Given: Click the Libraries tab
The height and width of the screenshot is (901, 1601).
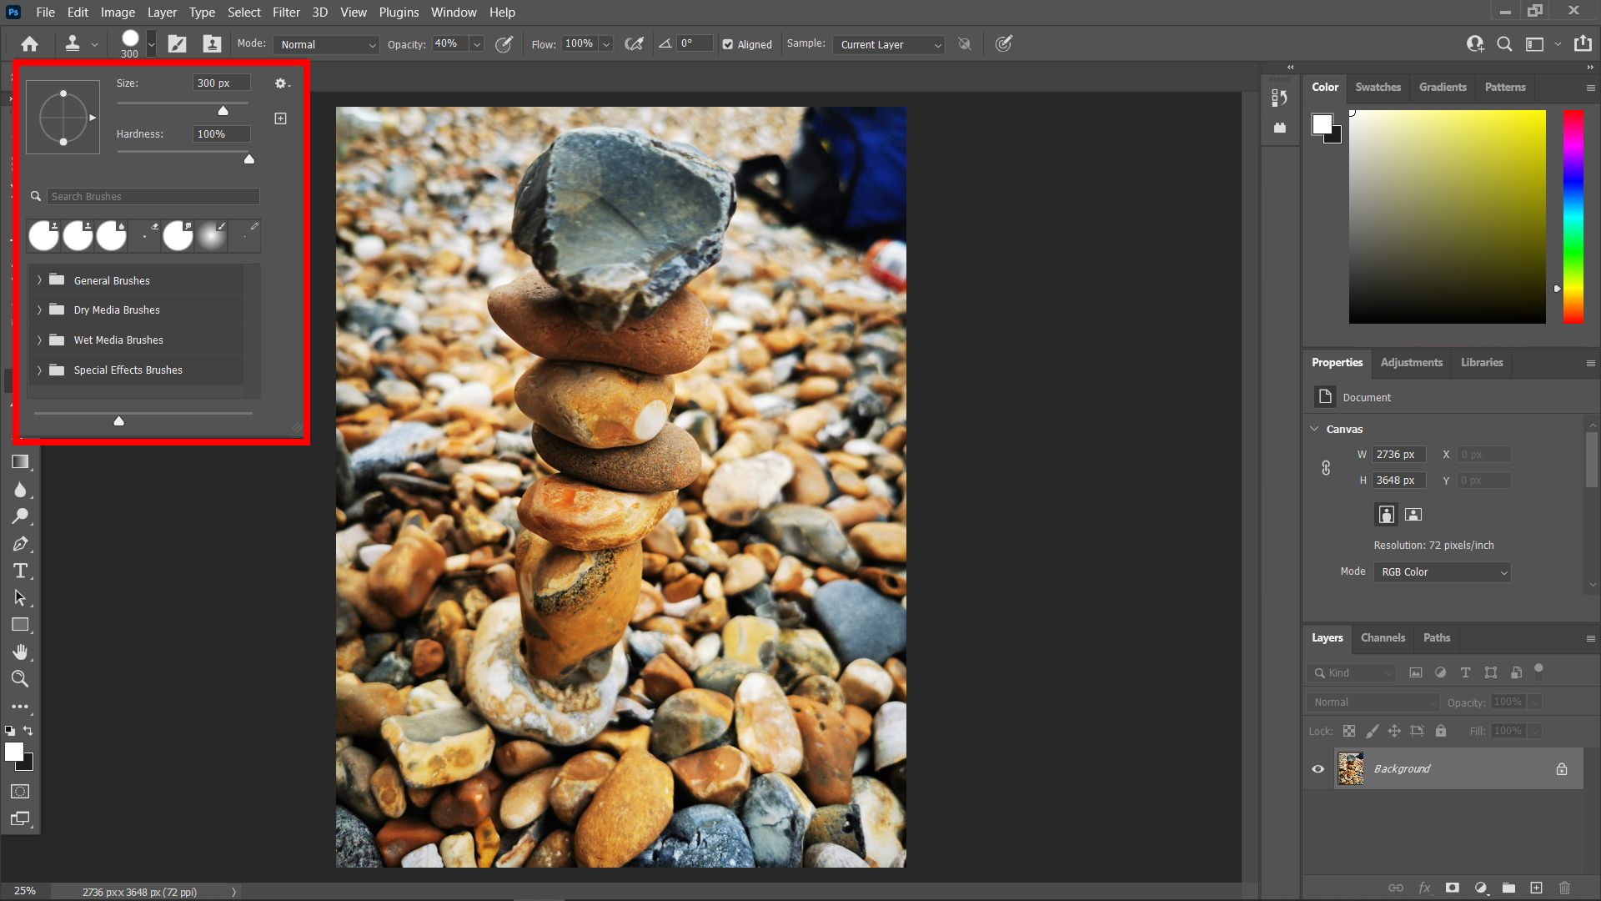Looking at the screenshot, I should coord(1480,362).
